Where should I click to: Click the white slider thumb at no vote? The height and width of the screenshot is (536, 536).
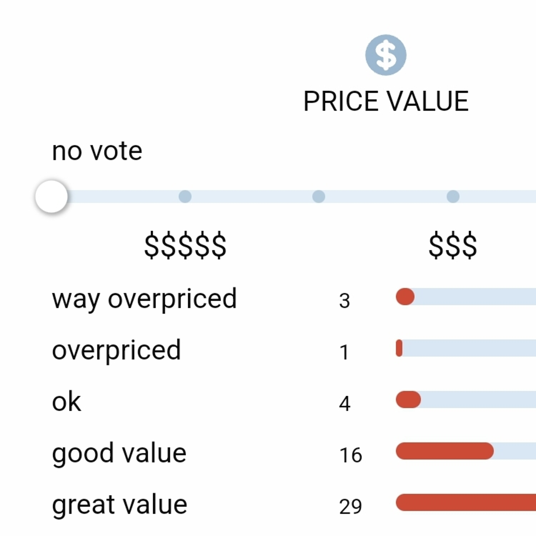[52, 197]
